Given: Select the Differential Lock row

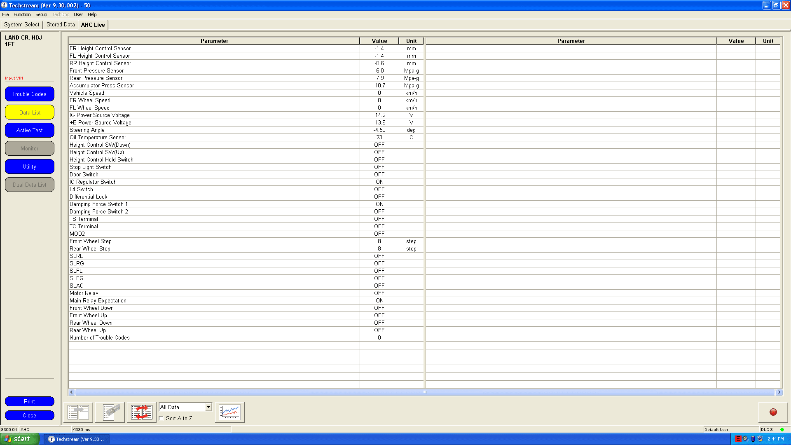Looking at the screenshot, I should pos(246,197).
